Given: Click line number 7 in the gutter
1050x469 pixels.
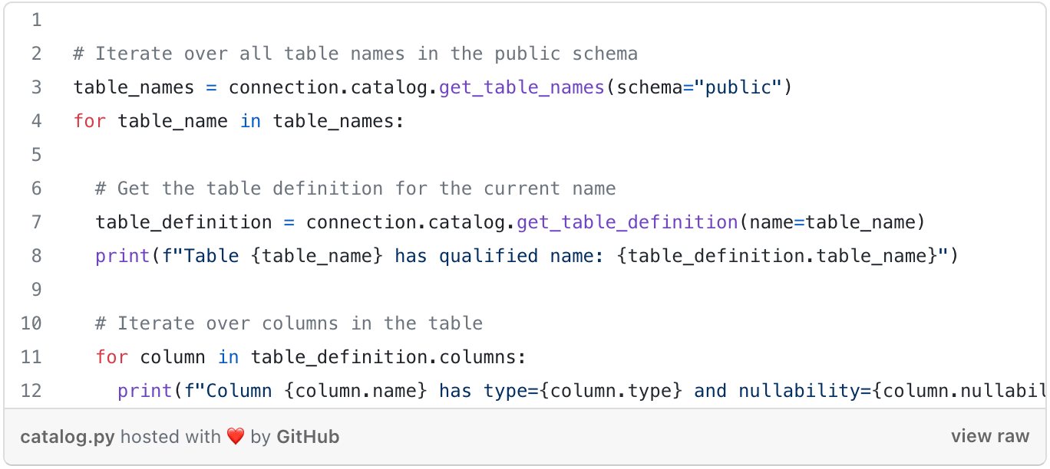Looking at the screenshot, I should click(36, 222).
